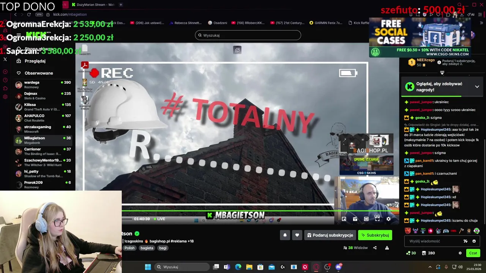The image size is (486, 273).
Task: Open a new browser tab
Action: [x=121, y=5]
